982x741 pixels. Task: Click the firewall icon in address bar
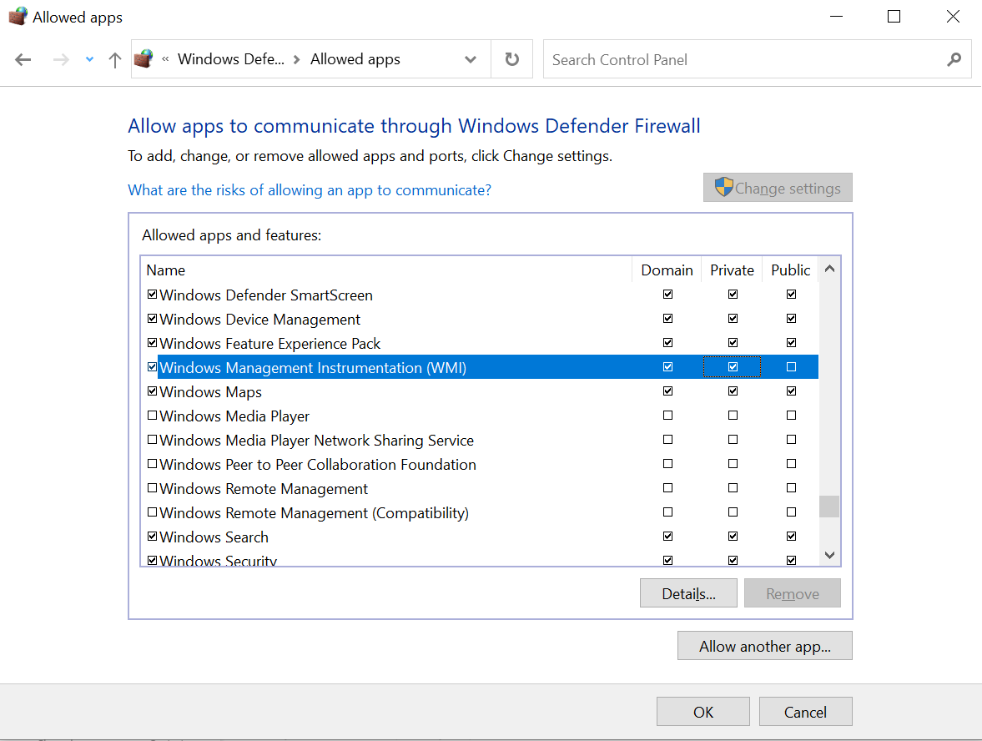pos(144,59)
